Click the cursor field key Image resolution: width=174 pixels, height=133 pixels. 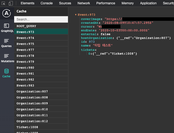point(87,26)
